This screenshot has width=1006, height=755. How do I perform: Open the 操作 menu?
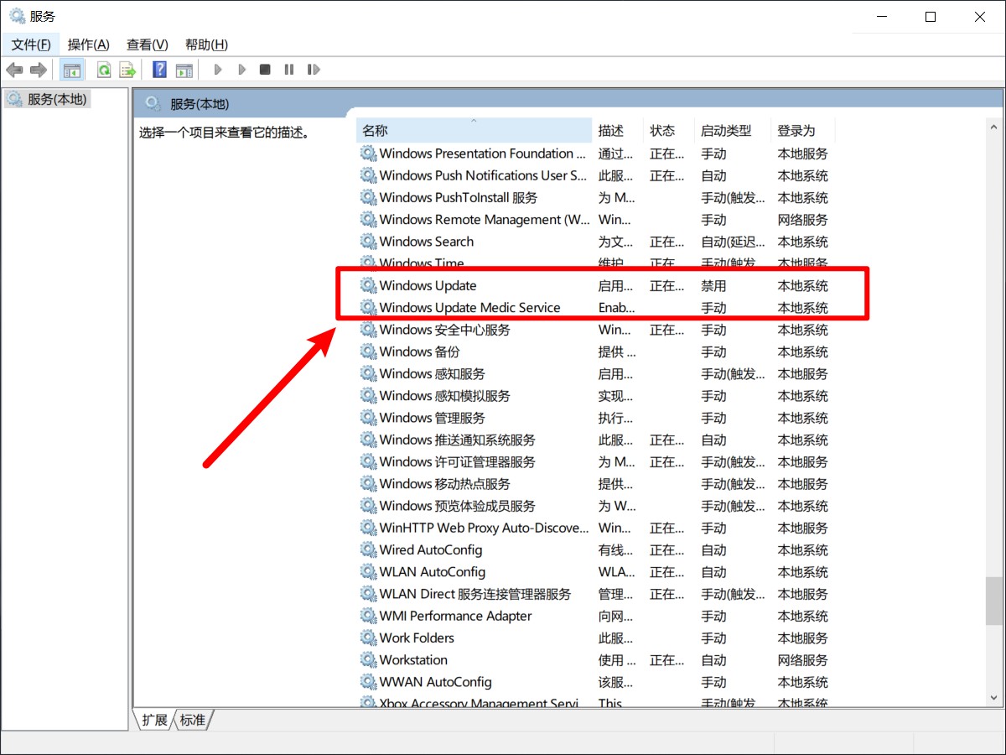pyautogui.click(x=88, y=44)
